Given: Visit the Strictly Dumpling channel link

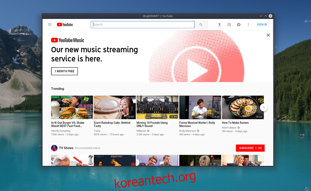Looking at the screenshot, I should (x=61, y=131).
